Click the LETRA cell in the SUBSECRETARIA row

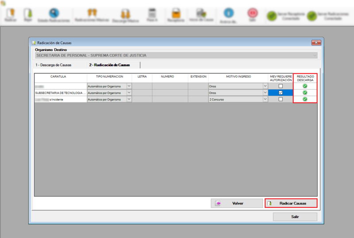142,93
